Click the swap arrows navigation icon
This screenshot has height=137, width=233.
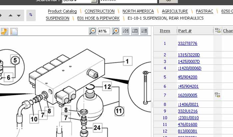(31, 15)
